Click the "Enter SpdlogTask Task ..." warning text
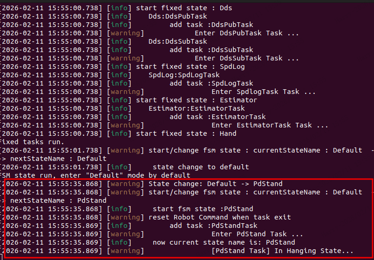 pos(263,92)
